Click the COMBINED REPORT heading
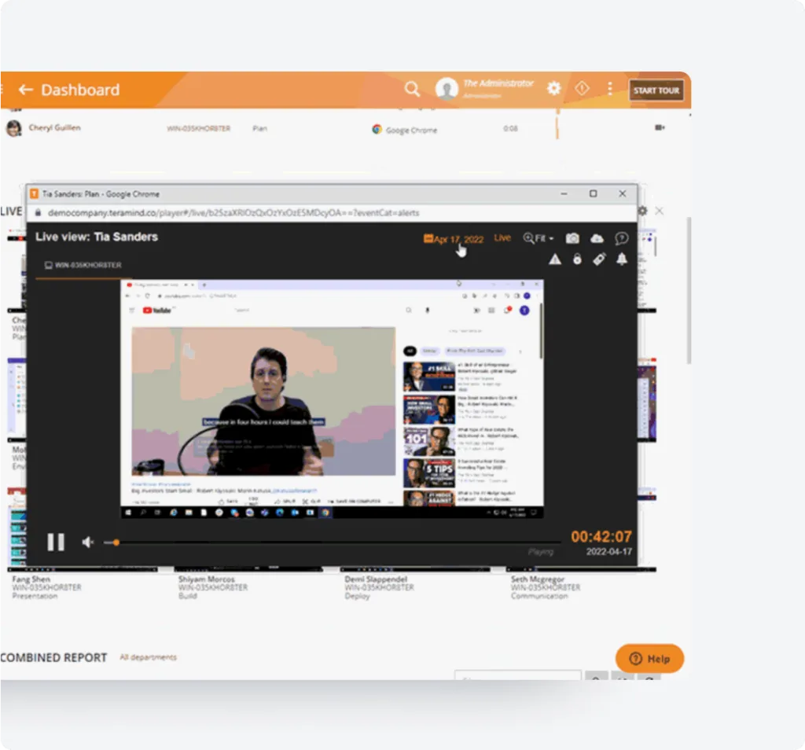The height and width of the screenshot is (750, 805). coord(54,657)
